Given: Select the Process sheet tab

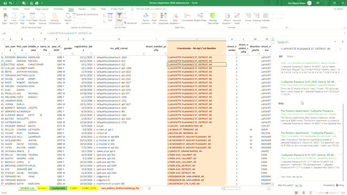Looking at the screenshot, I should [x=42, y=188].
